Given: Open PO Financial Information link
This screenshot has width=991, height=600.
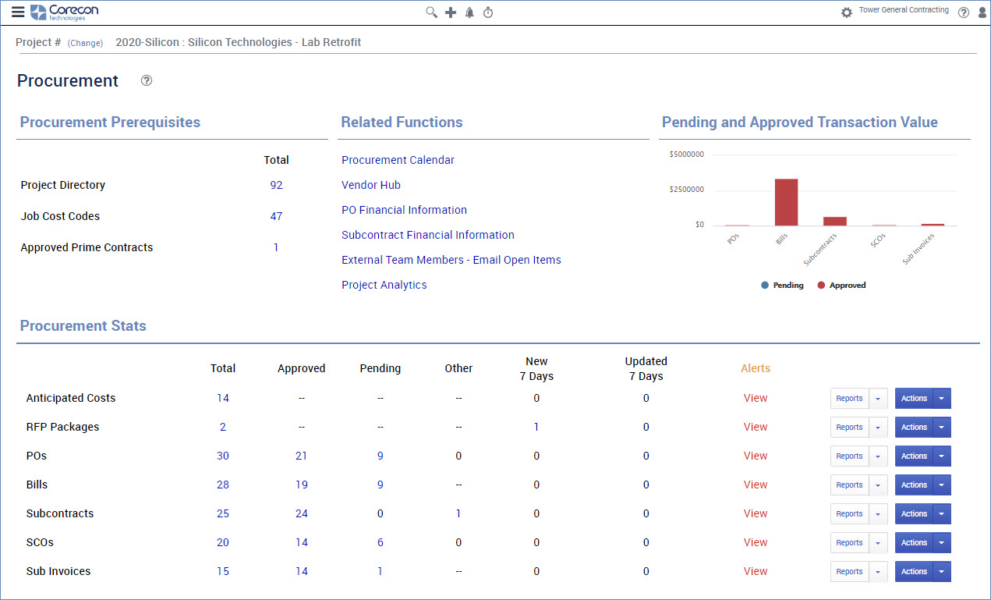Looking at the screenshot, I should [404, 210].
